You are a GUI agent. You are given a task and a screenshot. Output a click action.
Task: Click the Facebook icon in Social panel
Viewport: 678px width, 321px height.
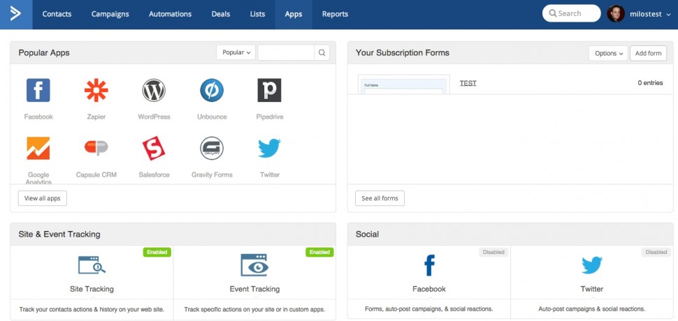(429, 265)
